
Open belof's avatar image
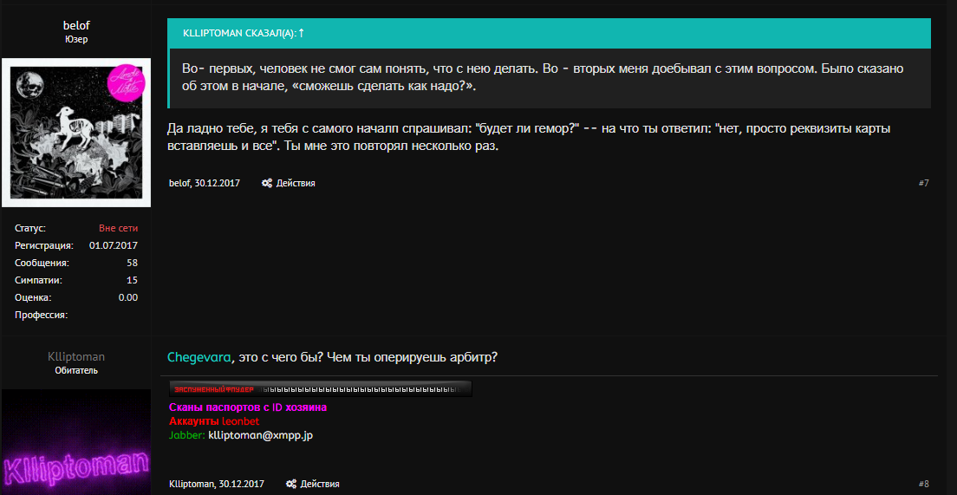coord(76,133)
